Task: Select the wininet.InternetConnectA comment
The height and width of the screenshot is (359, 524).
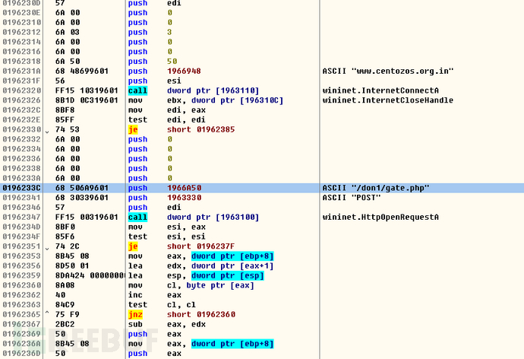Action: [380, 91]
